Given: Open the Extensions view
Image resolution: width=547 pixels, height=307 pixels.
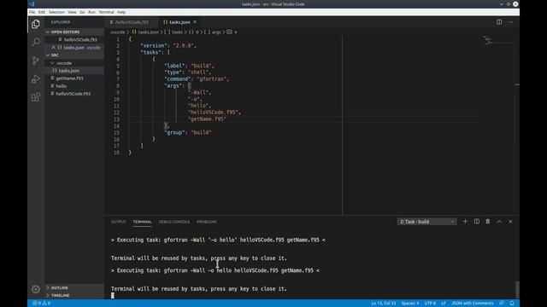Looking at the screenshot, I should (36, 97).
